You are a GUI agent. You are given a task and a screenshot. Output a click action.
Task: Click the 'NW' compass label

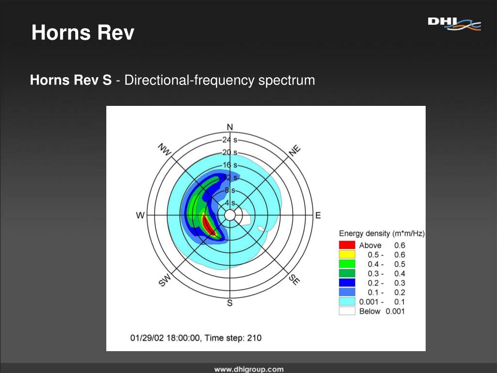coord(165,150)
